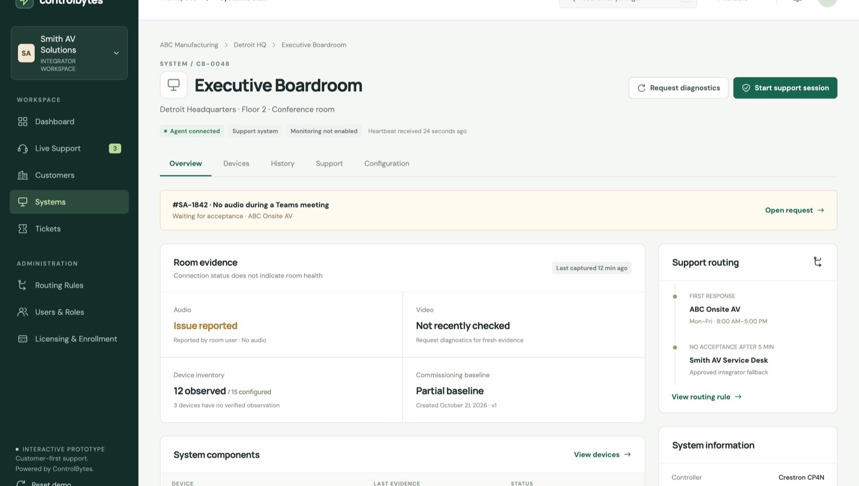Click the Monitoring not enabled badge
The height and width of the screenshot is (486, 859).
coord(324,131)
